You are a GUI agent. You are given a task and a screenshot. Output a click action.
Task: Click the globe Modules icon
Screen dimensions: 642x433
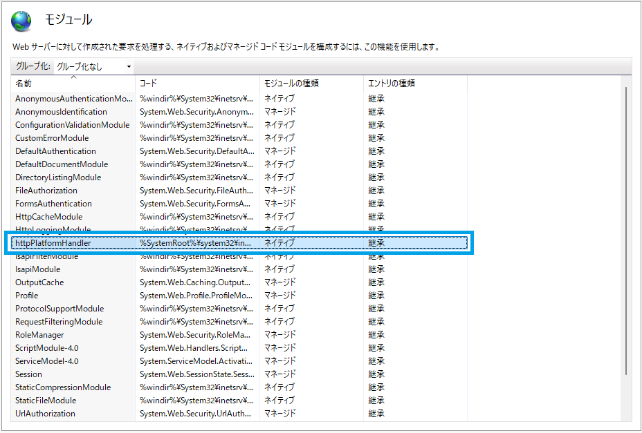click(x=21, y=21)
